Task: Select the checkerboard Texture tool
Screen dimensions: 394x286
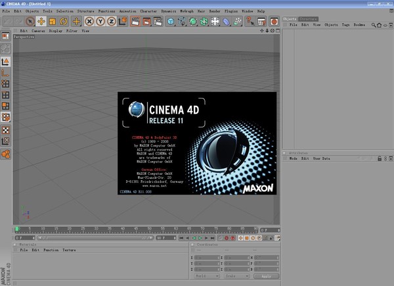Action: (5, 130)
